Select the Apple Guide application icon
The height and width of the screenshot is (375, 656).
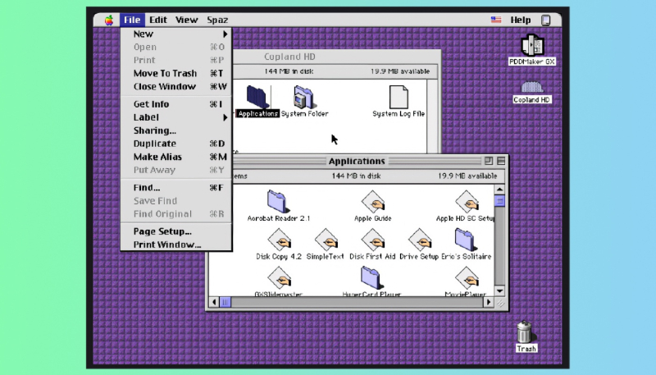373,201
